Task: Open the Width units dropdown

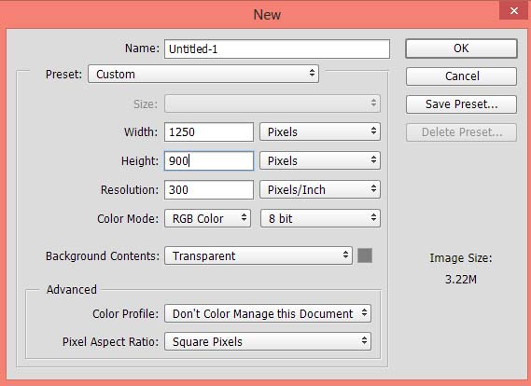Action: pyautogui.click(x=320, y=132)
